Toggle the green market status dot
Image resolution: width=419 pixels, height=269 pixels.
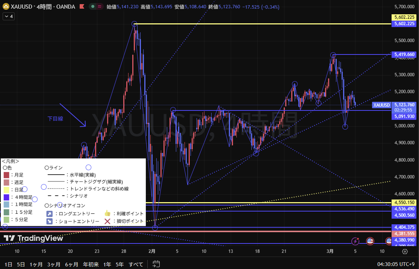tap(92, 7)
